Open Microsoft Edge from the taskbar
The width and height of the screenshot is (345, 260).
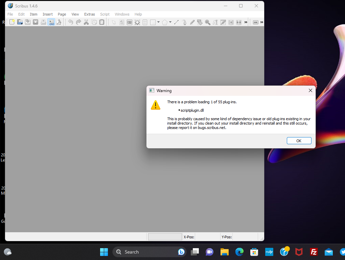[x=239, y=252]
